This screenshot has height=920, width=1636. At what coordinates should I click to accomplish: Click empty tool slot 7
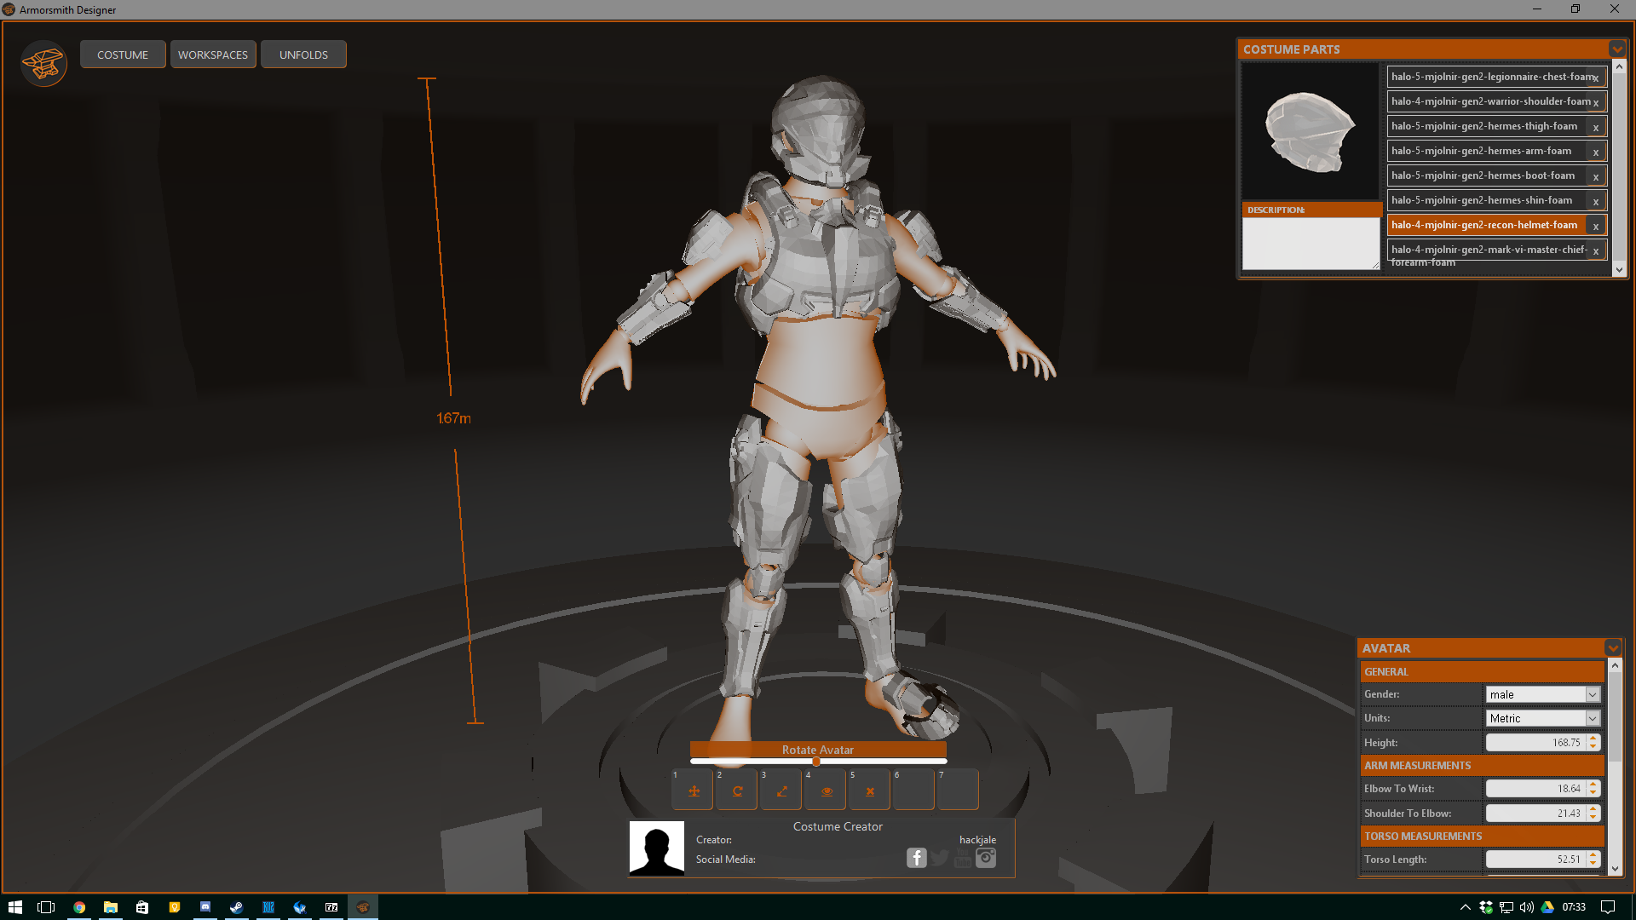click(959, 791)
